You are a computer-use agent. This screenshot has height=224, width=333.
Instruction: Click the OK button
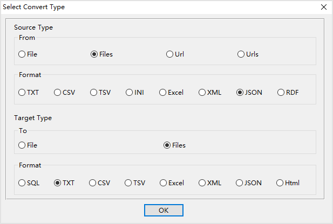[164, 211]
